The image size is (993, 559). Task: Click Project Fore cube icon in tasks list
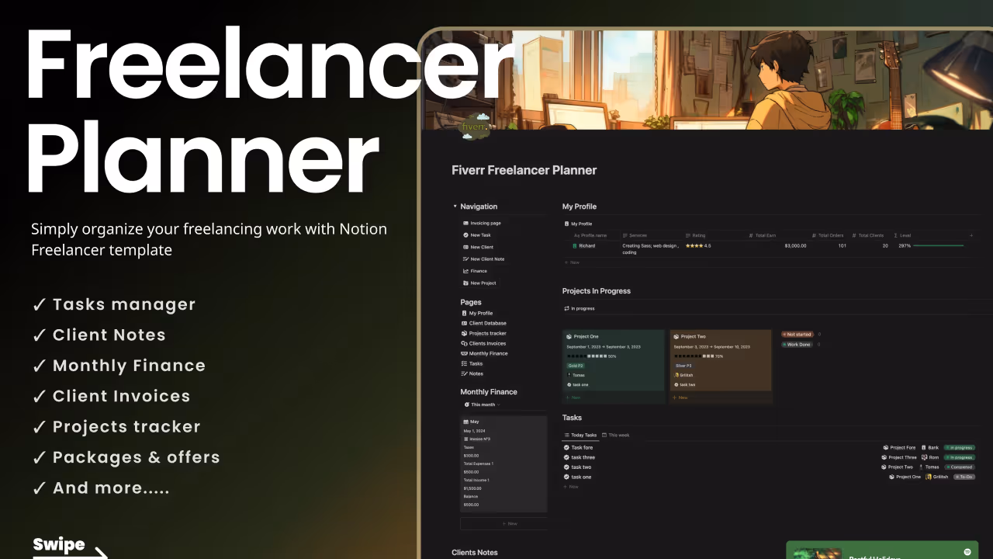tap(886, 448)
